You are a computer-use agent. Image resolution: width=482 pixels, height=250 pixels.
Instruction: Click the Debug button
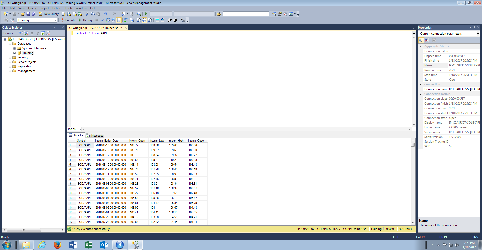(x=85, y=20)
